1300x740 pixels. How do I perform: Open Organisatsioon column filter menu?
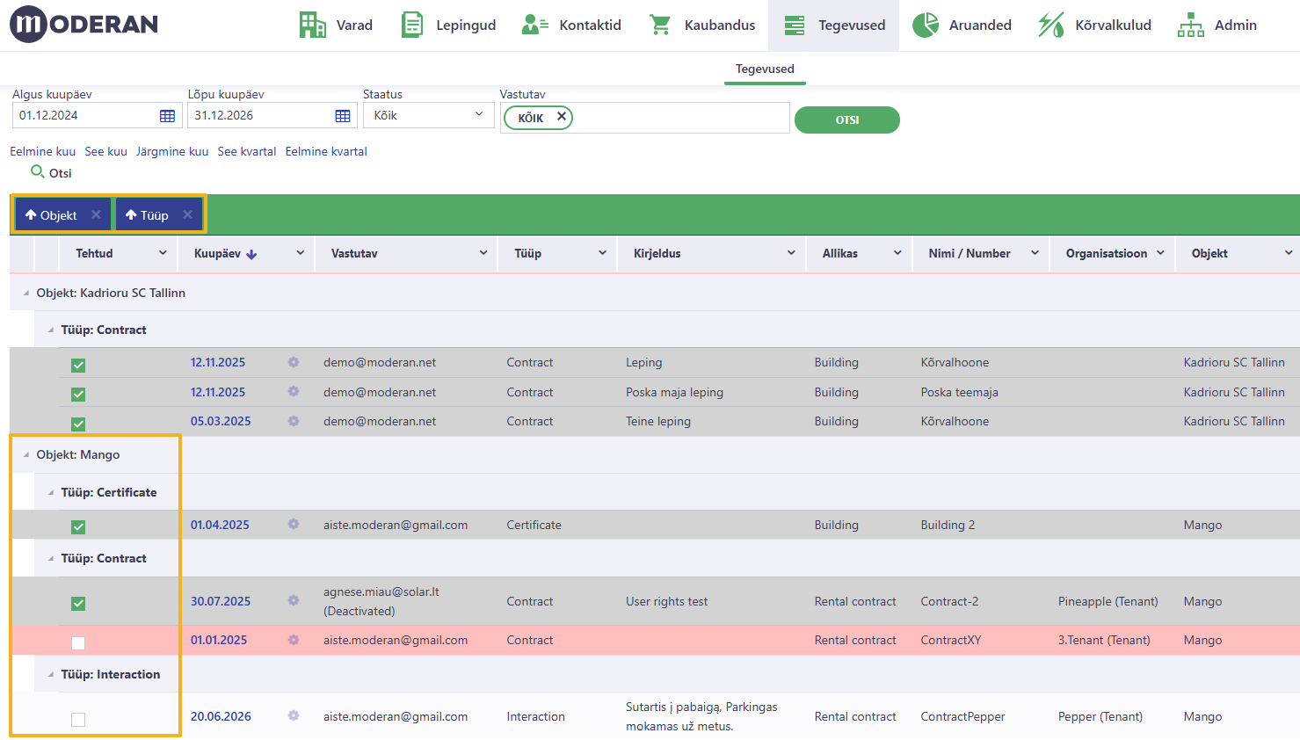(1160, 253)
